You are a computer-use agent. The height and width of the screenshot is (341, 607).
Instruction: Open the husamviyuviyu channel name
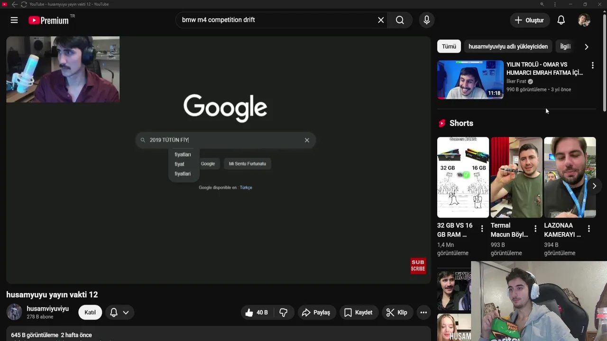point(47,309)
